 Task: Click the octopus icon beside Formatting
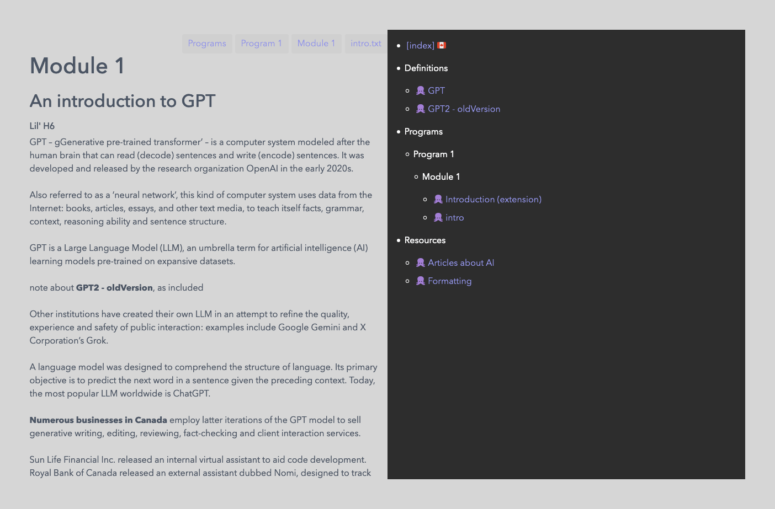pos(421,281)
